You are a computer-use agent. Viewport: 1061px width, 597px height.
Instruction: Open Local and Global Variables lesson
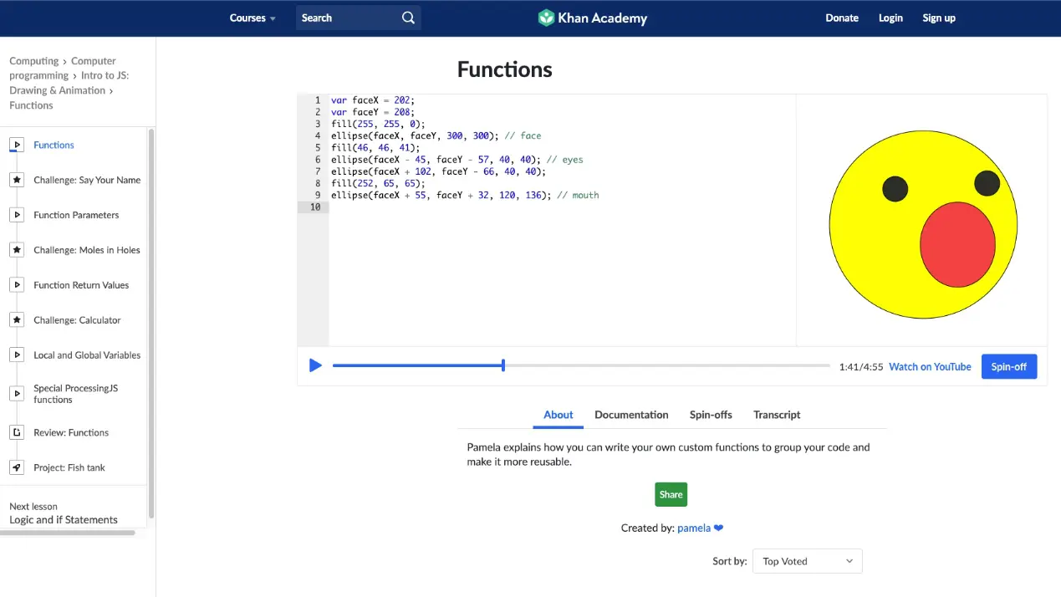[x=87, y=355]
